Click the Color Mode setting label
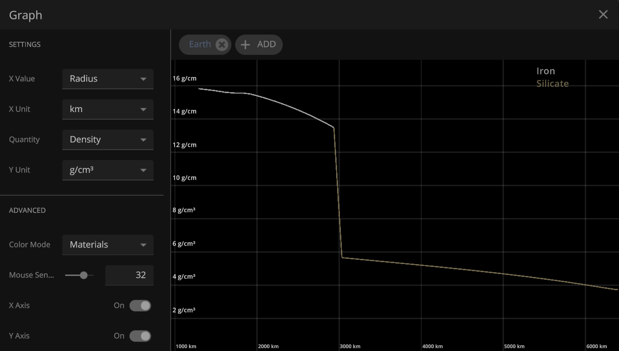The width and height of the screenshot is (619, 351). point(29,245)
